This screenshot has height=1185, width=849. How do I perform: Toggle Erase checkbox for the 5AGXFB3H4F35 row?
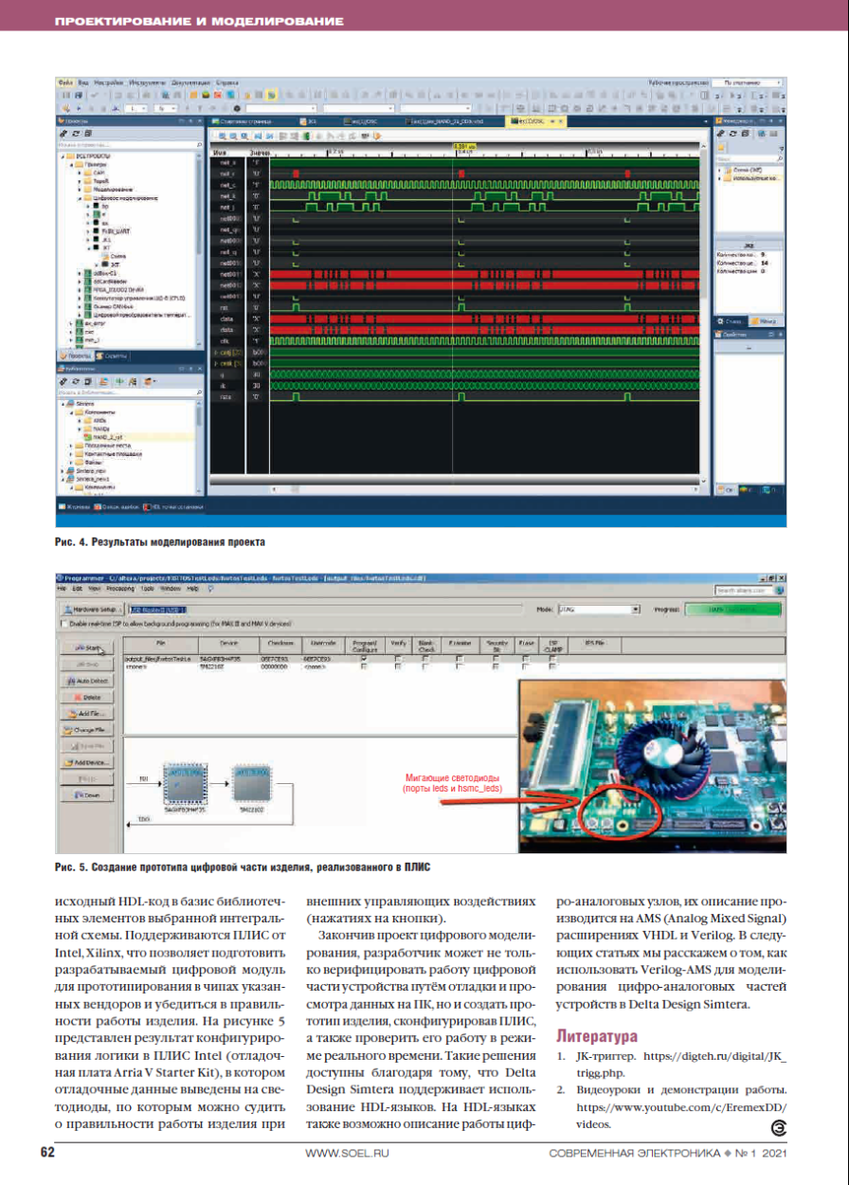(527, 658)
